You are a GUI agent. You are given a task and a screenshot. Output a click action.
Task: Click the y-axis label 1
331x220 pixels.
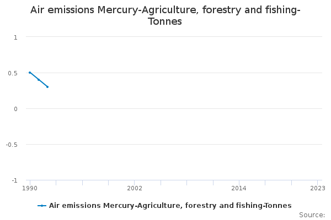(x=16, y=37)
